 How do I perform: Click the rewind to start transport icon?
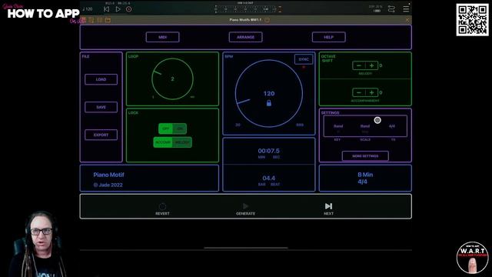[x=106, y=9]
